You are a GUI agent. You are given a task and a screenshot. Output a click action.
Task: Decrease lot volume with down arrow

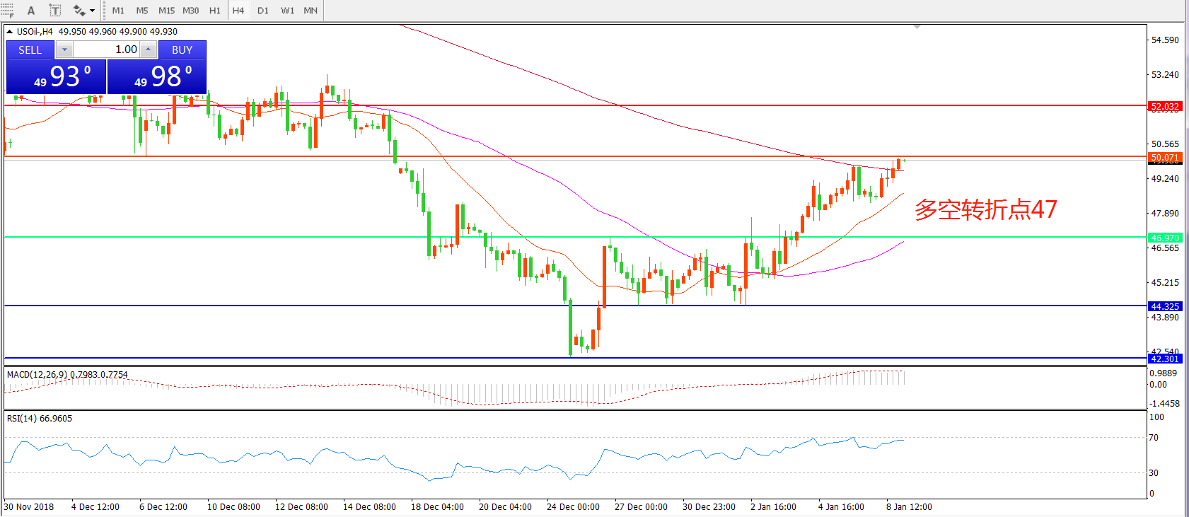point(64,50)
